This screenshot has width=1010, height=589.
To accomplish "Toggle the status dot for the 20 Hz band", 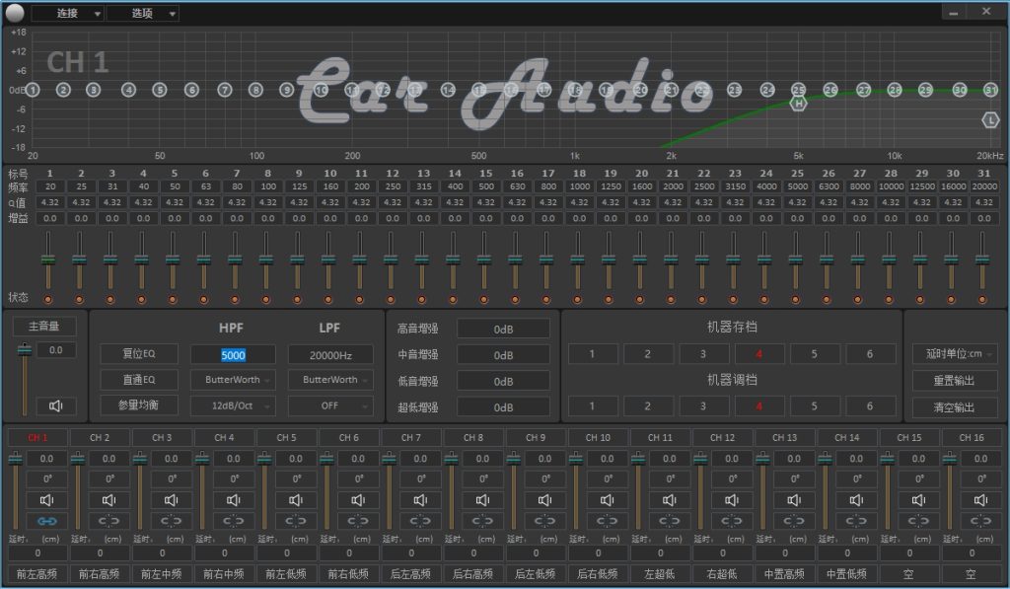I will click(48, 300).
